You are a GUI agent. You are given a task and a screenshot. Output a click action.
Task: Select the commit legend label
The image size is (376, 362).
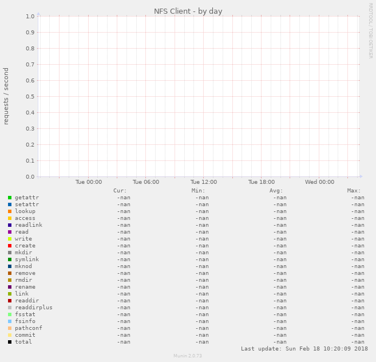pos(25,335)
